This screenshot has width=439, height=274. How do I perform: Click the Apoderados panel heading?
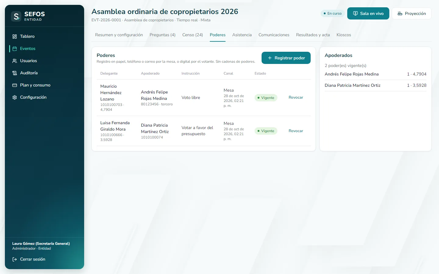pos(338,55)
